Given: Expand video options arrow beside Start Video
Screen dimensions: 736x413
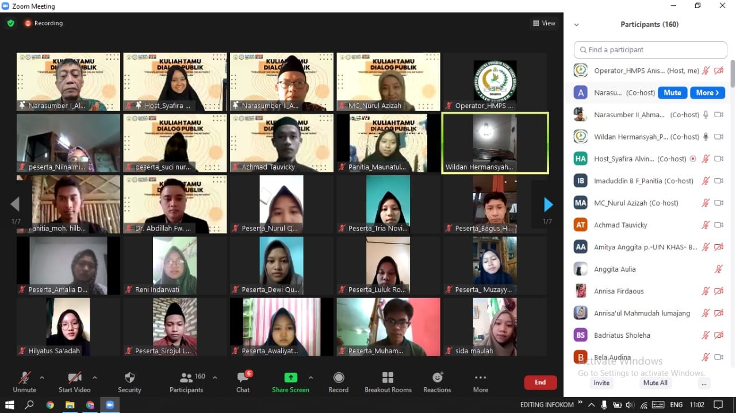Looking at the screenshot, I should coord(95,377).
